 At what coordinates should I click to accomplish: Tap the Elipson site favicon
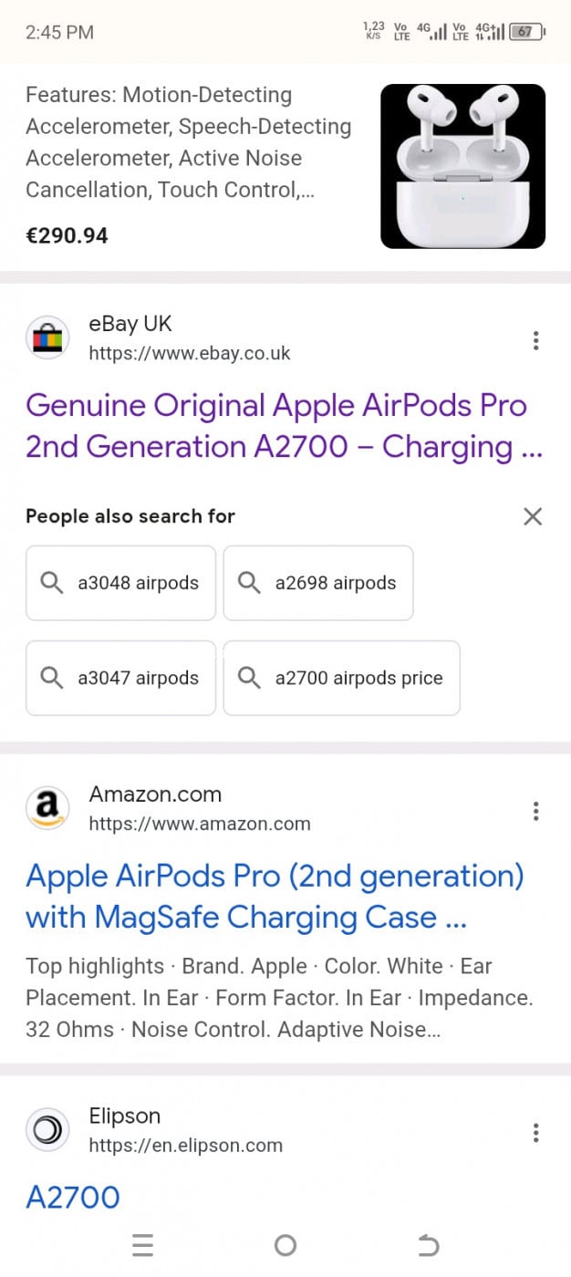coord(47,1131)
